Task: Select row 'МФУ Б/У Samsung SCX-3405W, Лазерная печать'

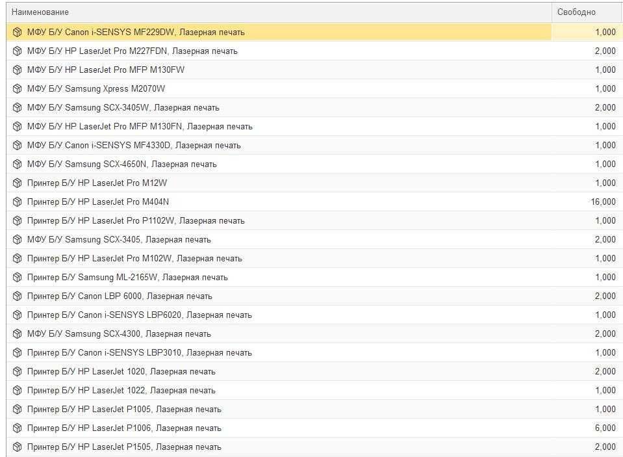Action: point(314,108)
